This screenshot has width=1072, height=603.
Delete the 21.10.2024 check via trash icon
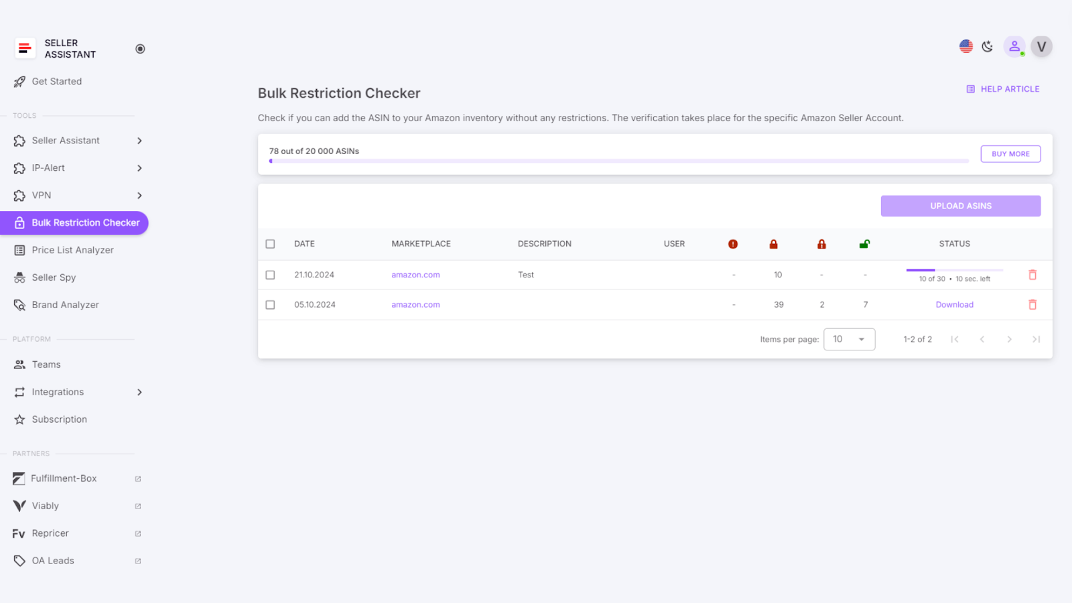pyautogui.click(x=1032, y=275)
